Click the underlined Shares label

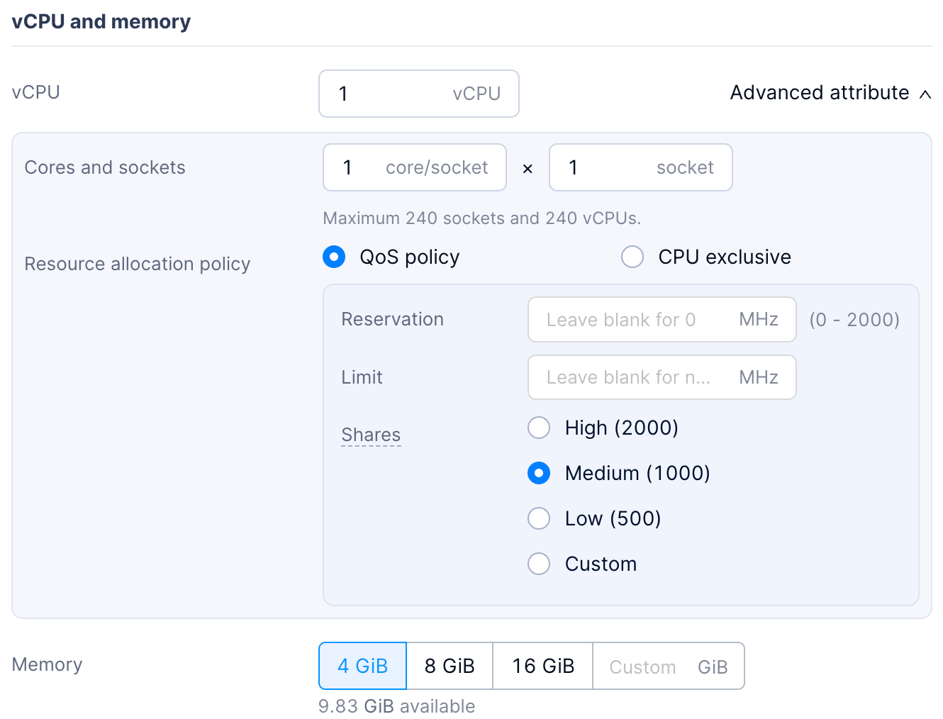click(371, 435)
